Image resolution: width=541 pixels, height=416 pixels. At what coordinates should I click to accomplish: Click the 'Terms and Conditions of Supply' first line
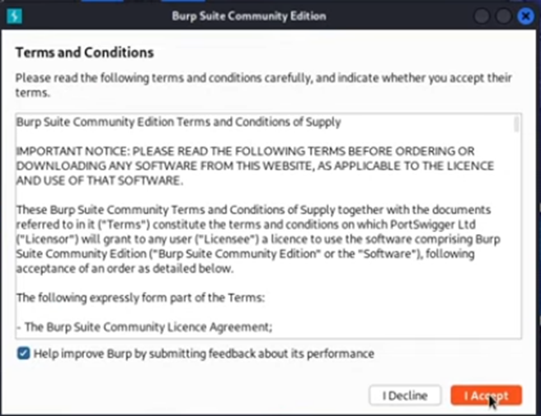(x=179, y=122)
